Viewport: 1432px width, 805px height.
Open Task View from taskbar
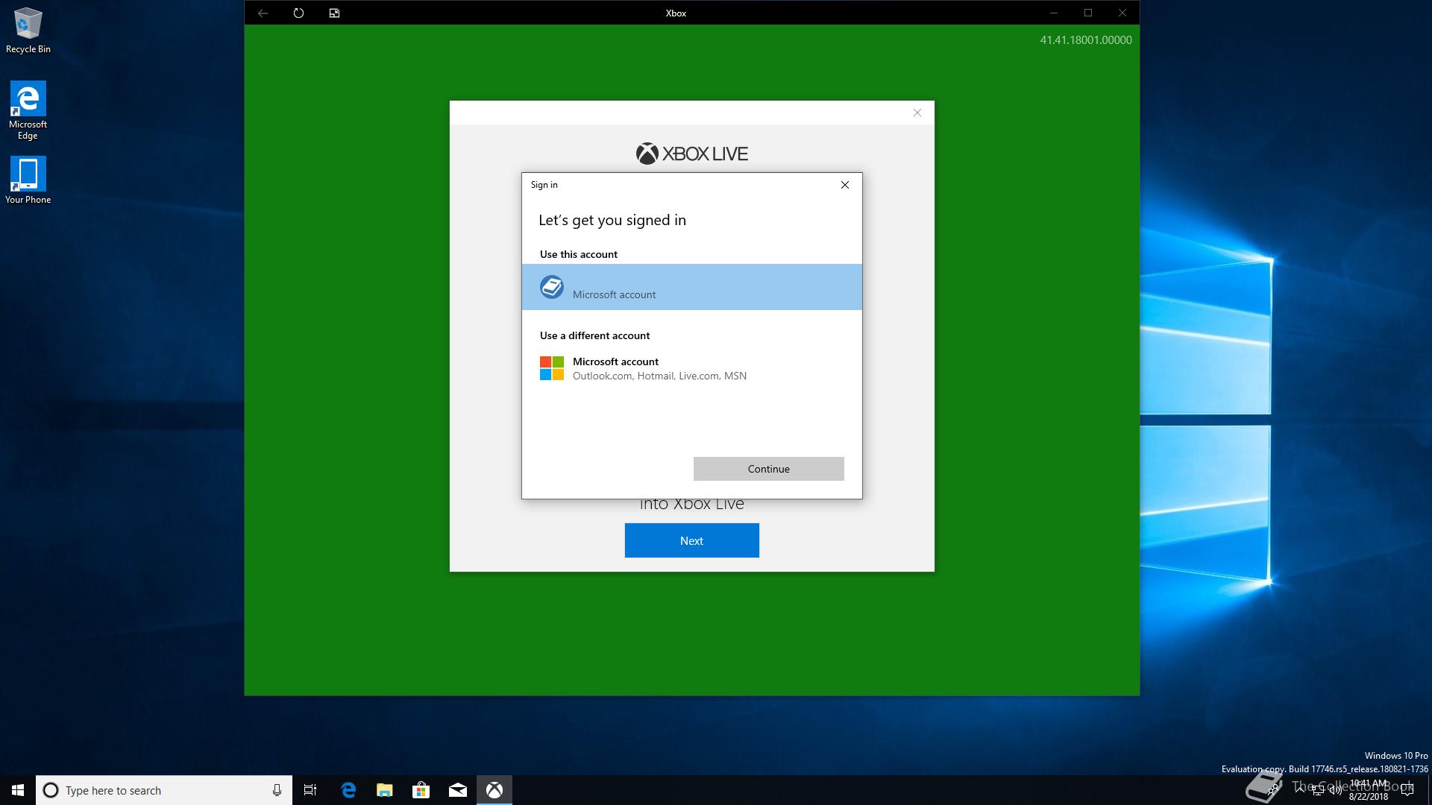pos(310,790)
